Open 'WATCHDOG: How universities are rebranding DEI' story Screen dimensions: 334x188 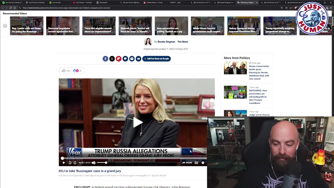[258, 97]
